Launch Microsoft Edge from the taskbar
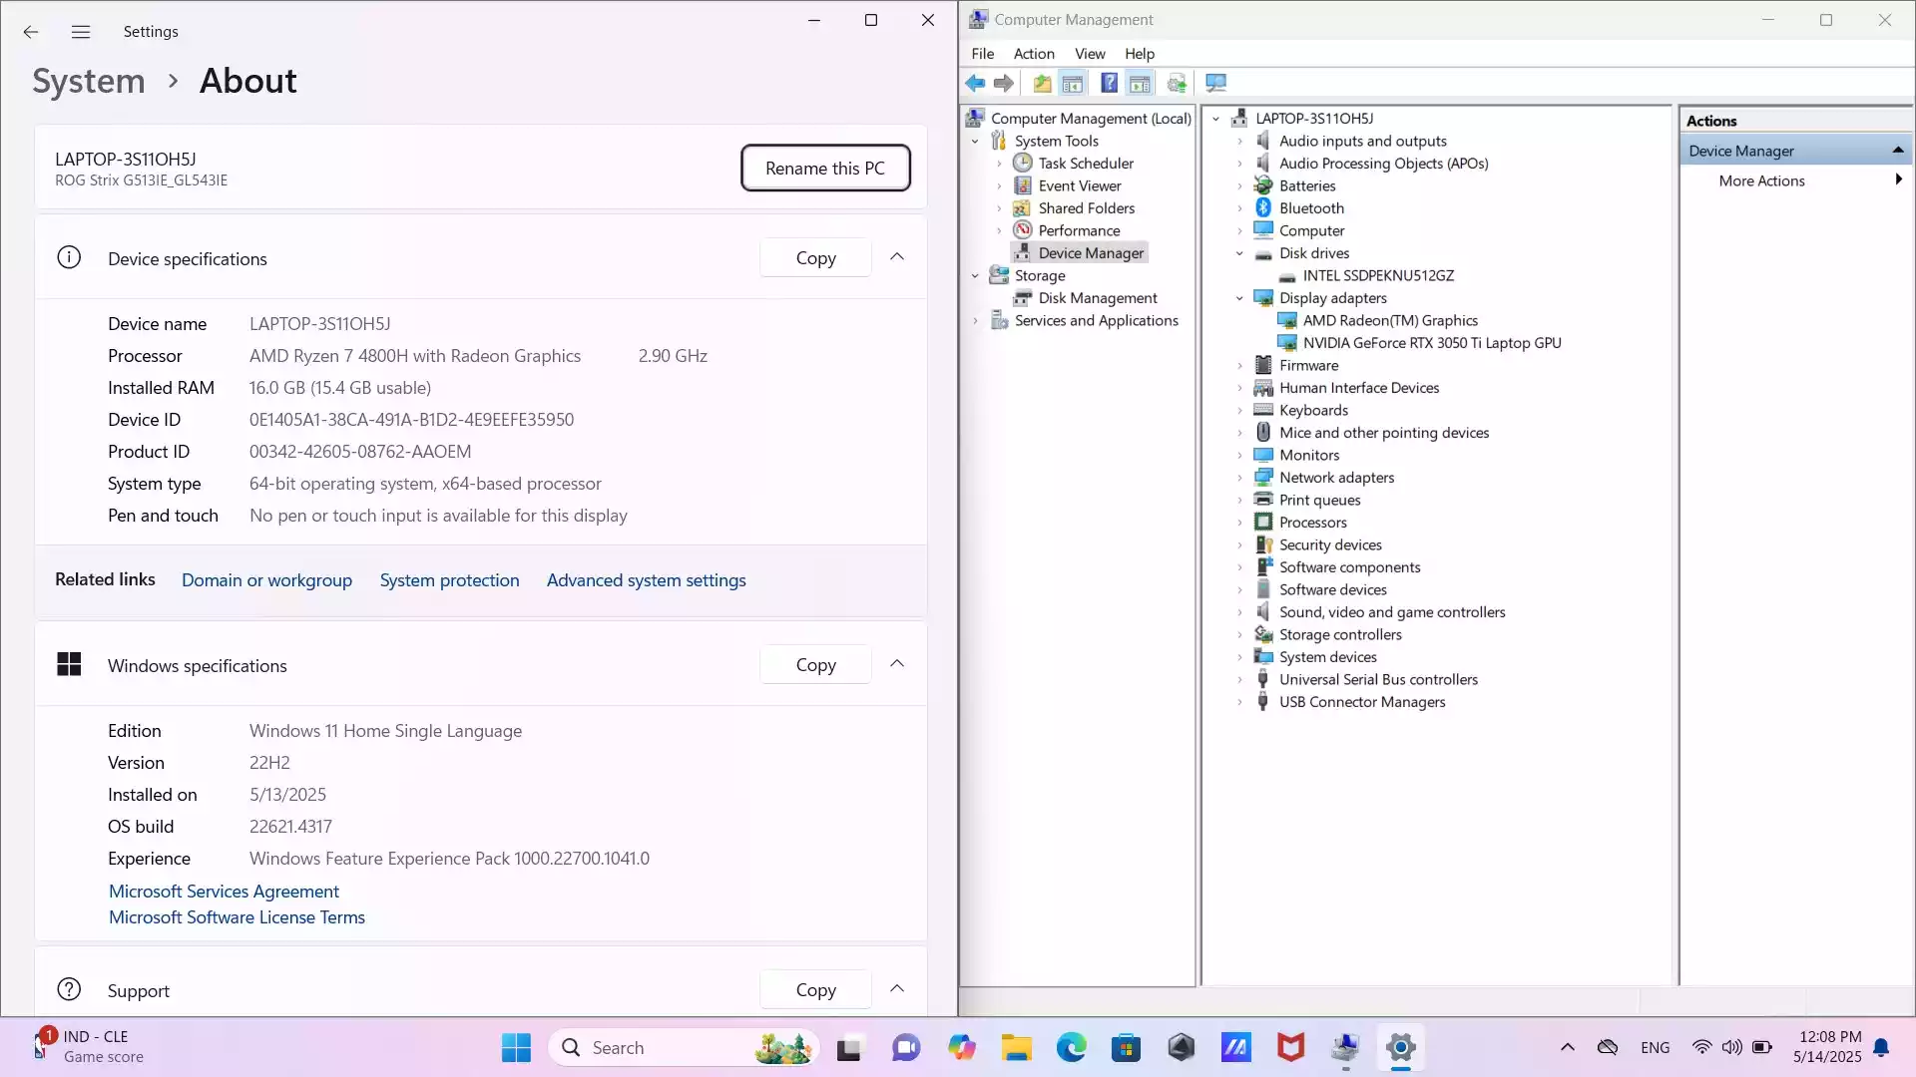Screen dimensions: 1916x1077 point(1072,1048)
